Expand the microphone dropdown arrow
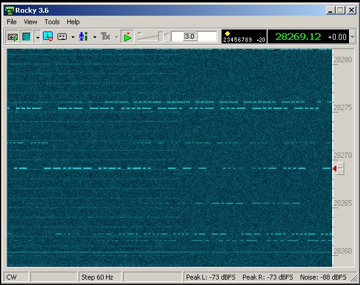Viewport: 360px width, 285px height. click(95, 37)
